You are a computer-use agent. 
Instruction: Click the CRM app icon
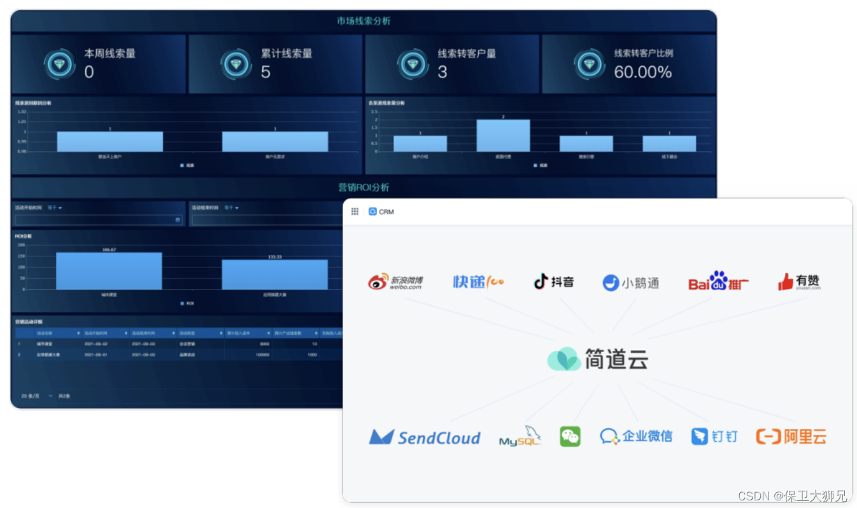pos(372,211)
